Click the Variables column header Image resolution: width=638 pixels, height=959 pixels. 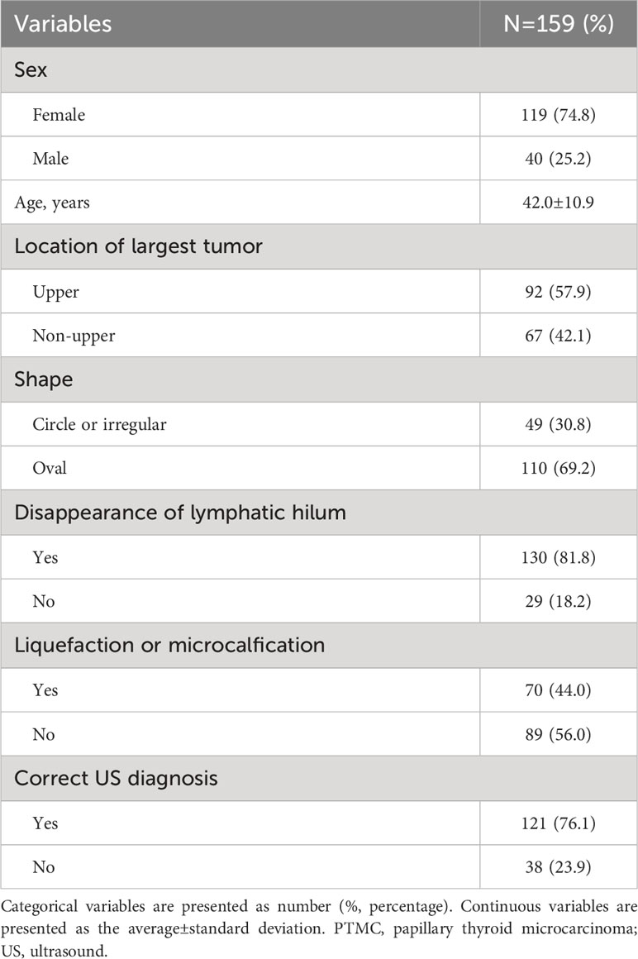point(63,24)
